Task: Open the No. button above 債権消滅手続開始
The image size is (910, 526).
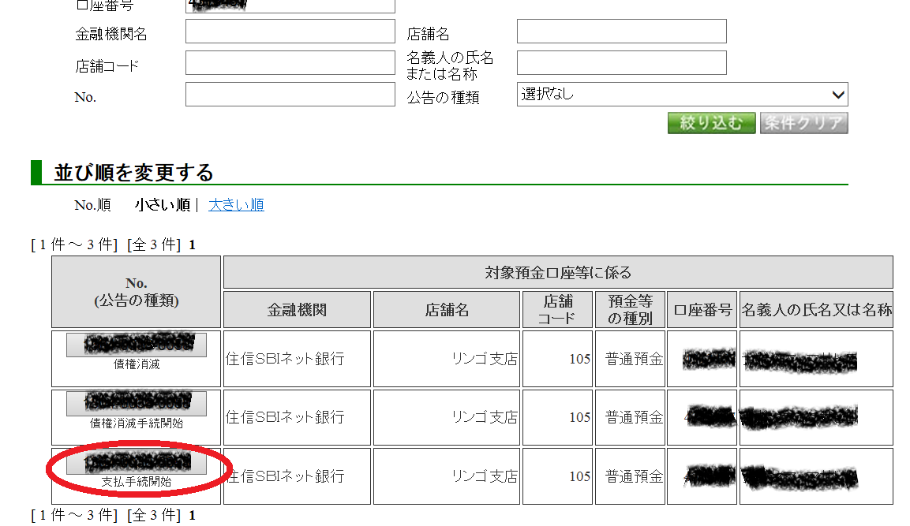Action: coord(136,403)
